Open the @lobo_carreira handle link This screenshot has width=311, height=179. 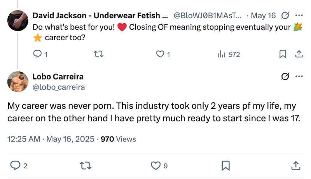(x=59, y=87)
